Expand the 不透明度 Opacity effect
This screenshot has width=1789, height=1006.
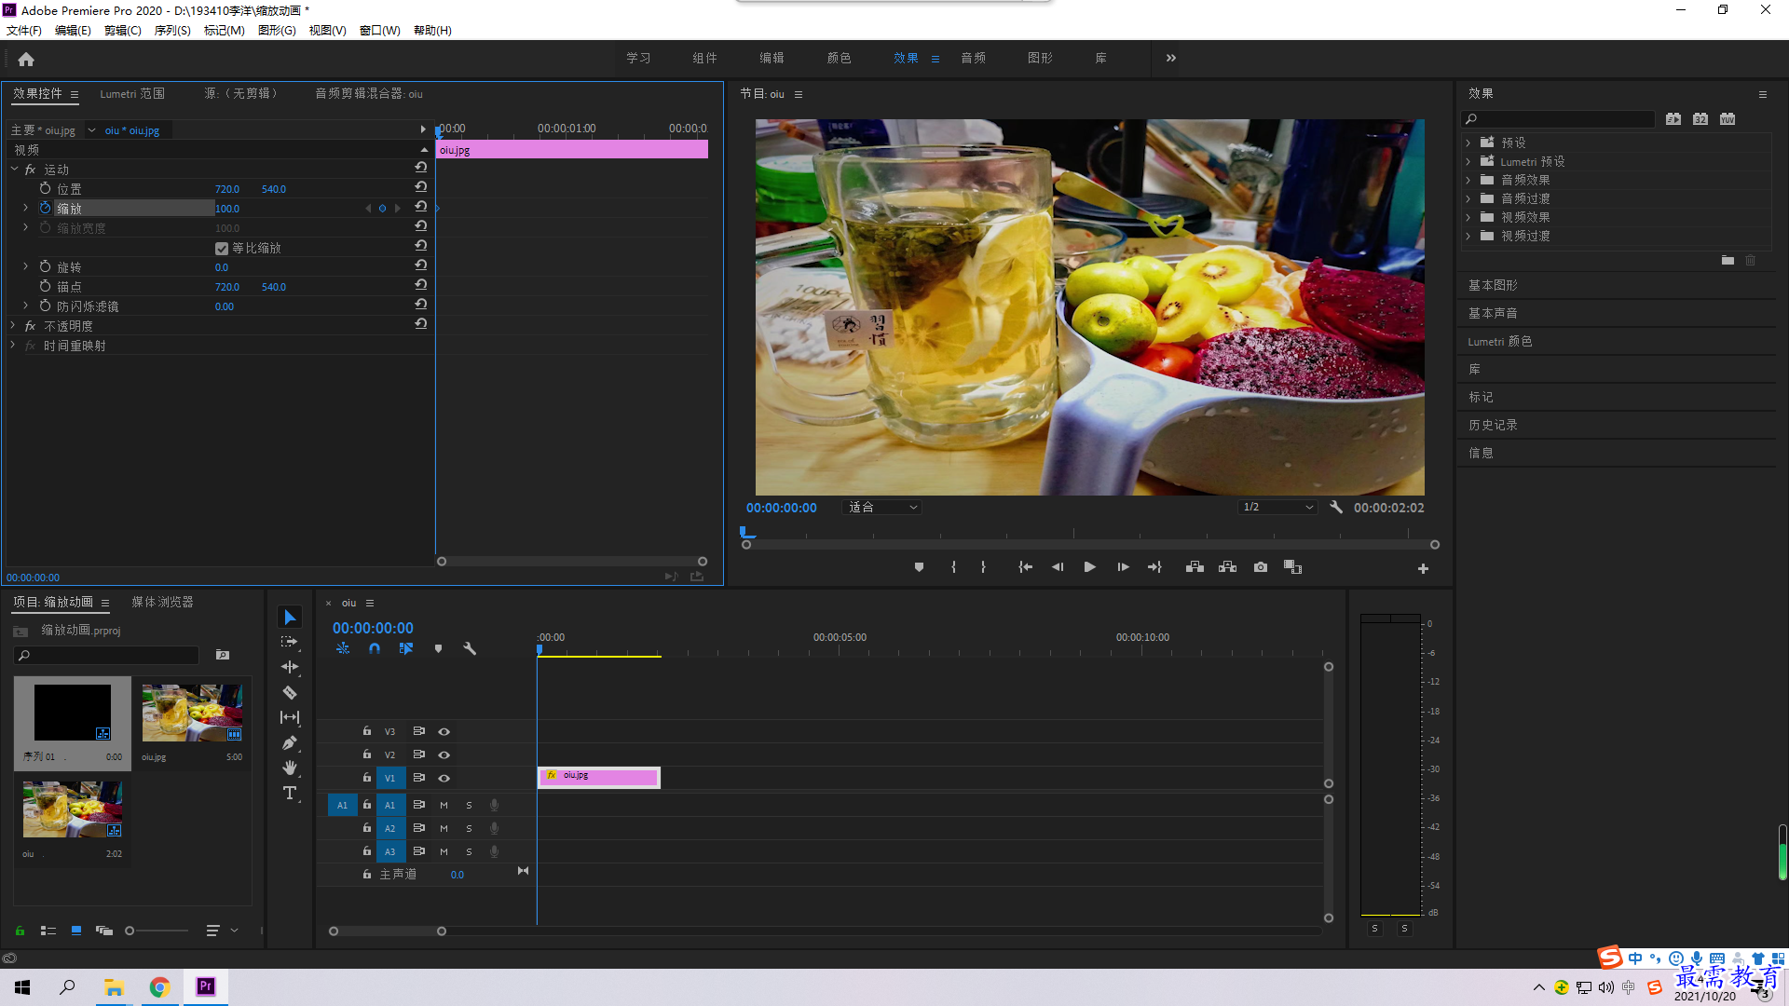(x=13, y=325)
